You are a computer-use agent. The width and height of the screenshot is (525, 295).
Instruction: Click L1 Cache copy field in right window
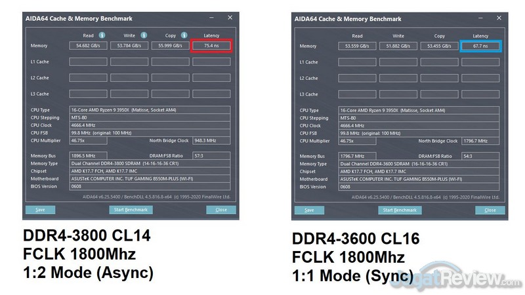[439, 62]
